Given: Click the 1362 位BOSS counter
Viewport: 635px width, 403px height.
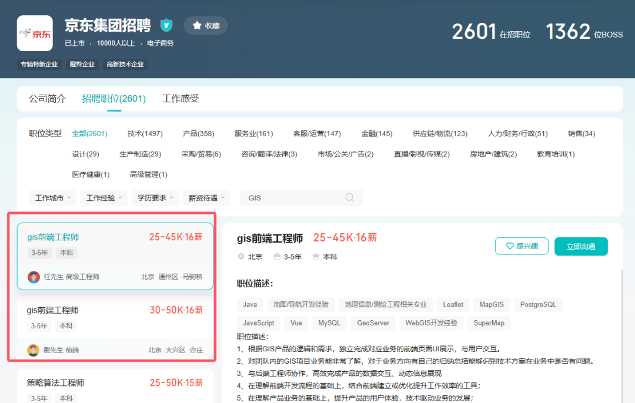Looking at the screenshot, I should tap(584, 32).
